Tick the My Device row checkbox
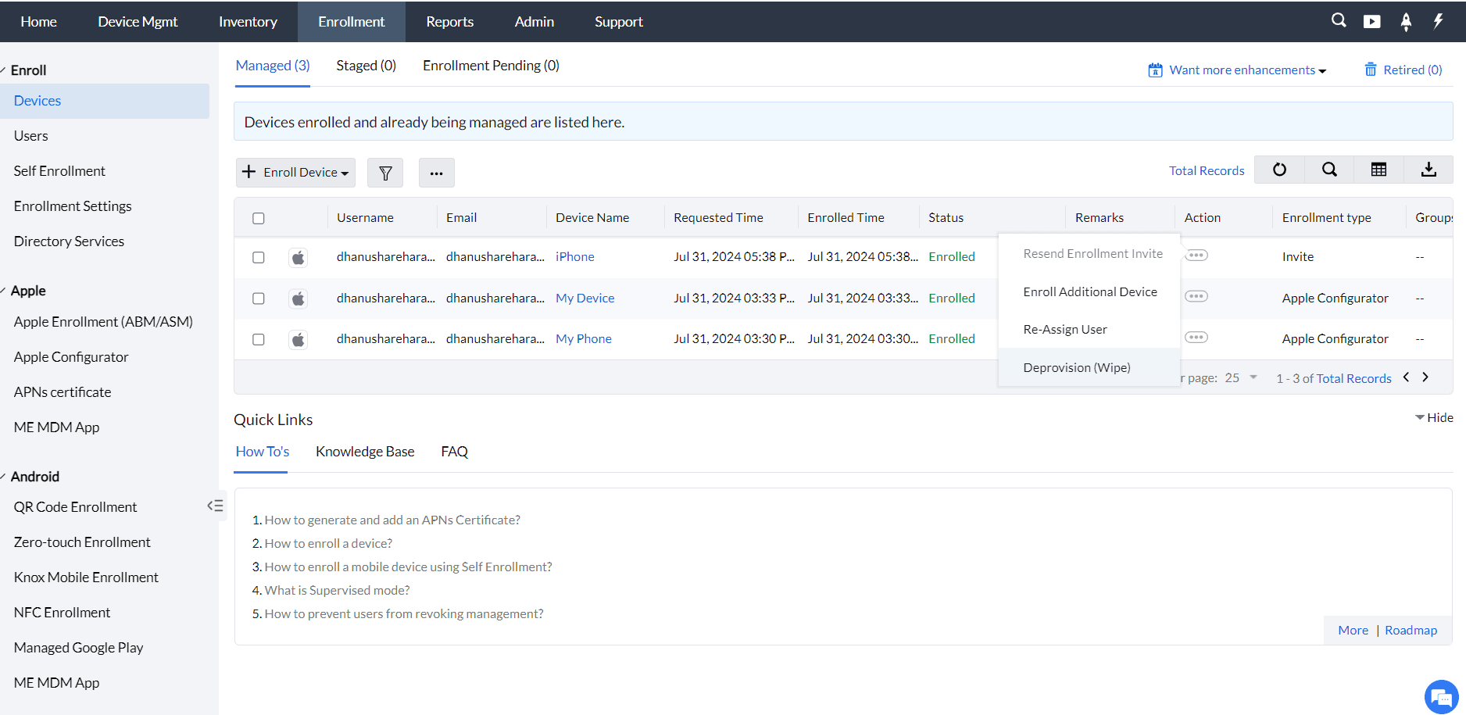 [x=259, y=299]
